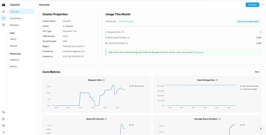Viewport: 266px width, 135px height.
Task: Click the Cluster0 title in sidebar
Action: click(x=15, y=5)
